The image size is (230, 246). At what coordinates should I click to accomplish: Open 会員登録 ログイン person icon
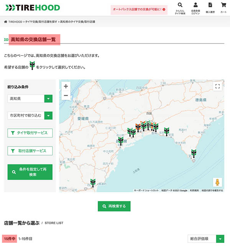tap(195, 8)
